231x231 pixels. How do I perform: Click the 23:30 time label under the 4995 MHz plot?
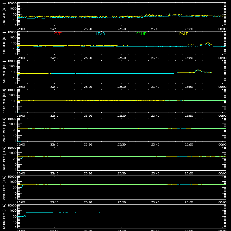122,174
